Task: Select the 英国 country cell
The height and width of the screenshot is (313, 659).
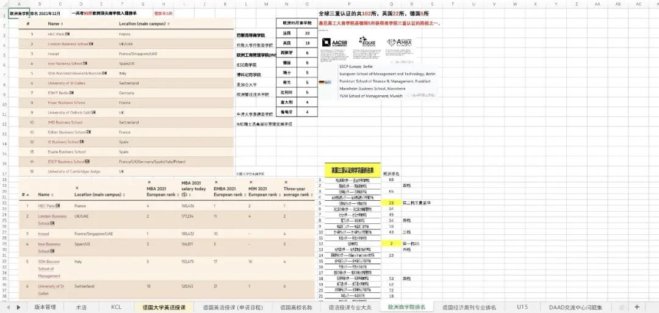Action: [x=287, y=43]
